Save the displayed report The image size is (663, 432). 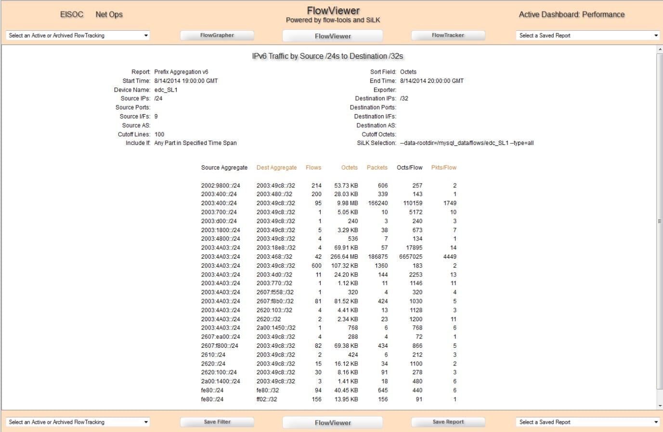pyautogui.click(x=448, y=421)
